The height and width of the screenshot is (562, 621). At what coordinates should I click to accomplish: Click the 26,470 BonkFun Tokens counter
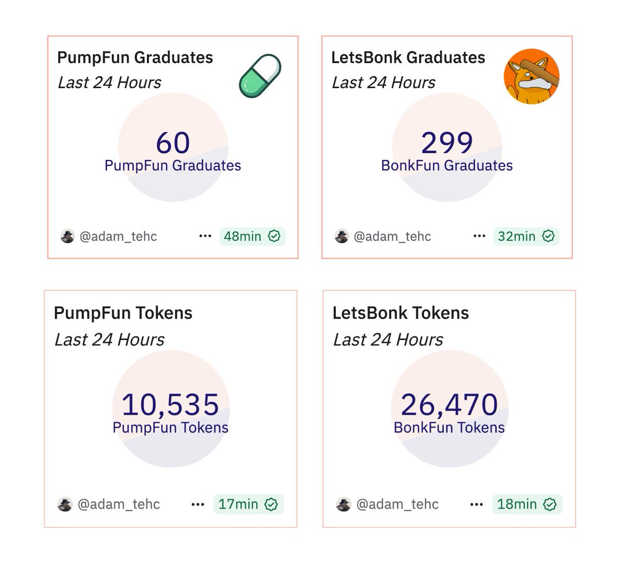tap(449, 412)
